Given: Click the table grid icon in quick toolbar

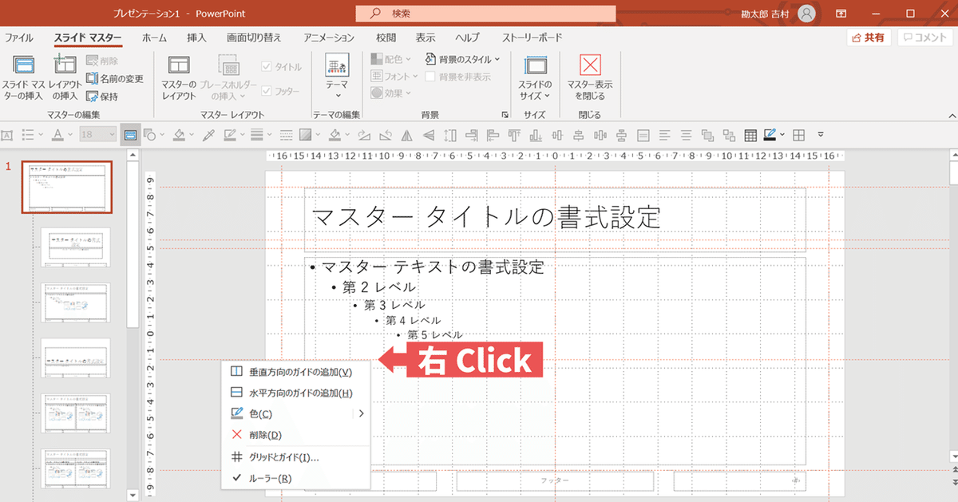Looking at the screenshot, I should pyautogui.click(x=750, y=135).
